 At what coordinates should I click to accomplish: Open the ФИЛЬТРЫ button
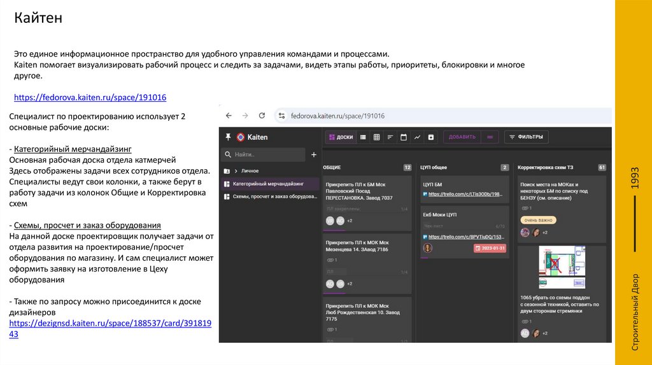(x=527, y=137)
